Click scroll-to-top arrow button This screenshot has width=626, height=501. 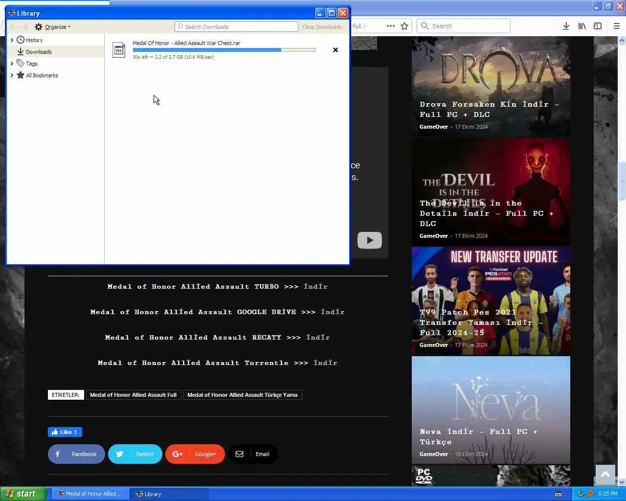(605, 475)
